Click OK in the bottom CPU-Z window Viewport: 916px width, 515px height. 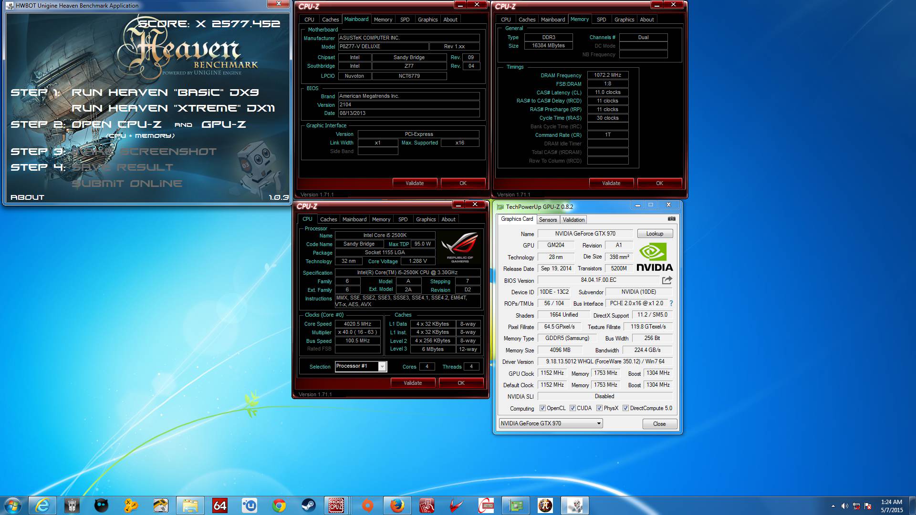tap(461, 383)
